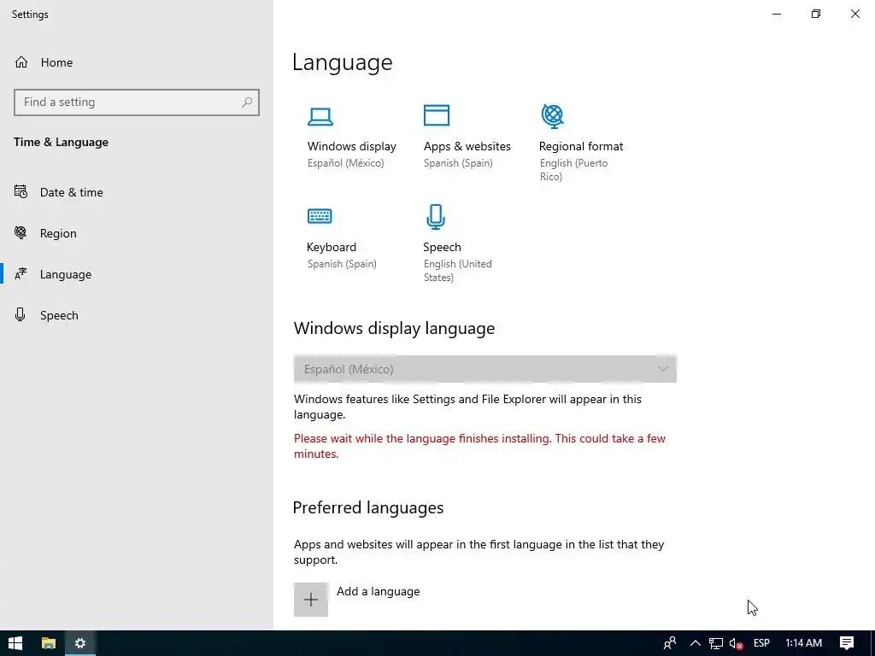
Task: Open Windows display laptop icon tile
Action: 320,116
